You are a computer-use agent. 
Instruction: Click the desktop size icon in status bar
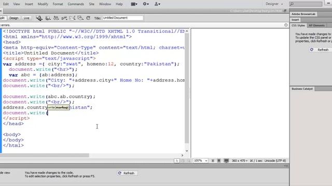click(x=226, y=161)
